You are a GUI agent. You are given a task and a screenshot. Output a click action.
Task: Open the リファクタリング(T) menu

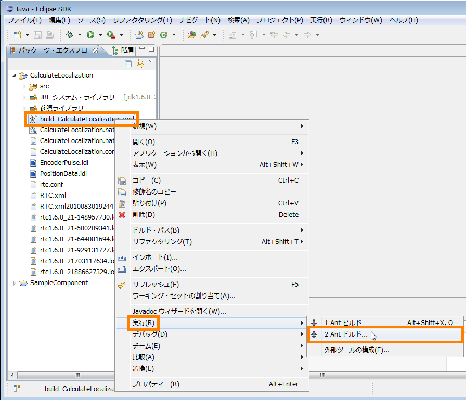(x=143, y=20)
